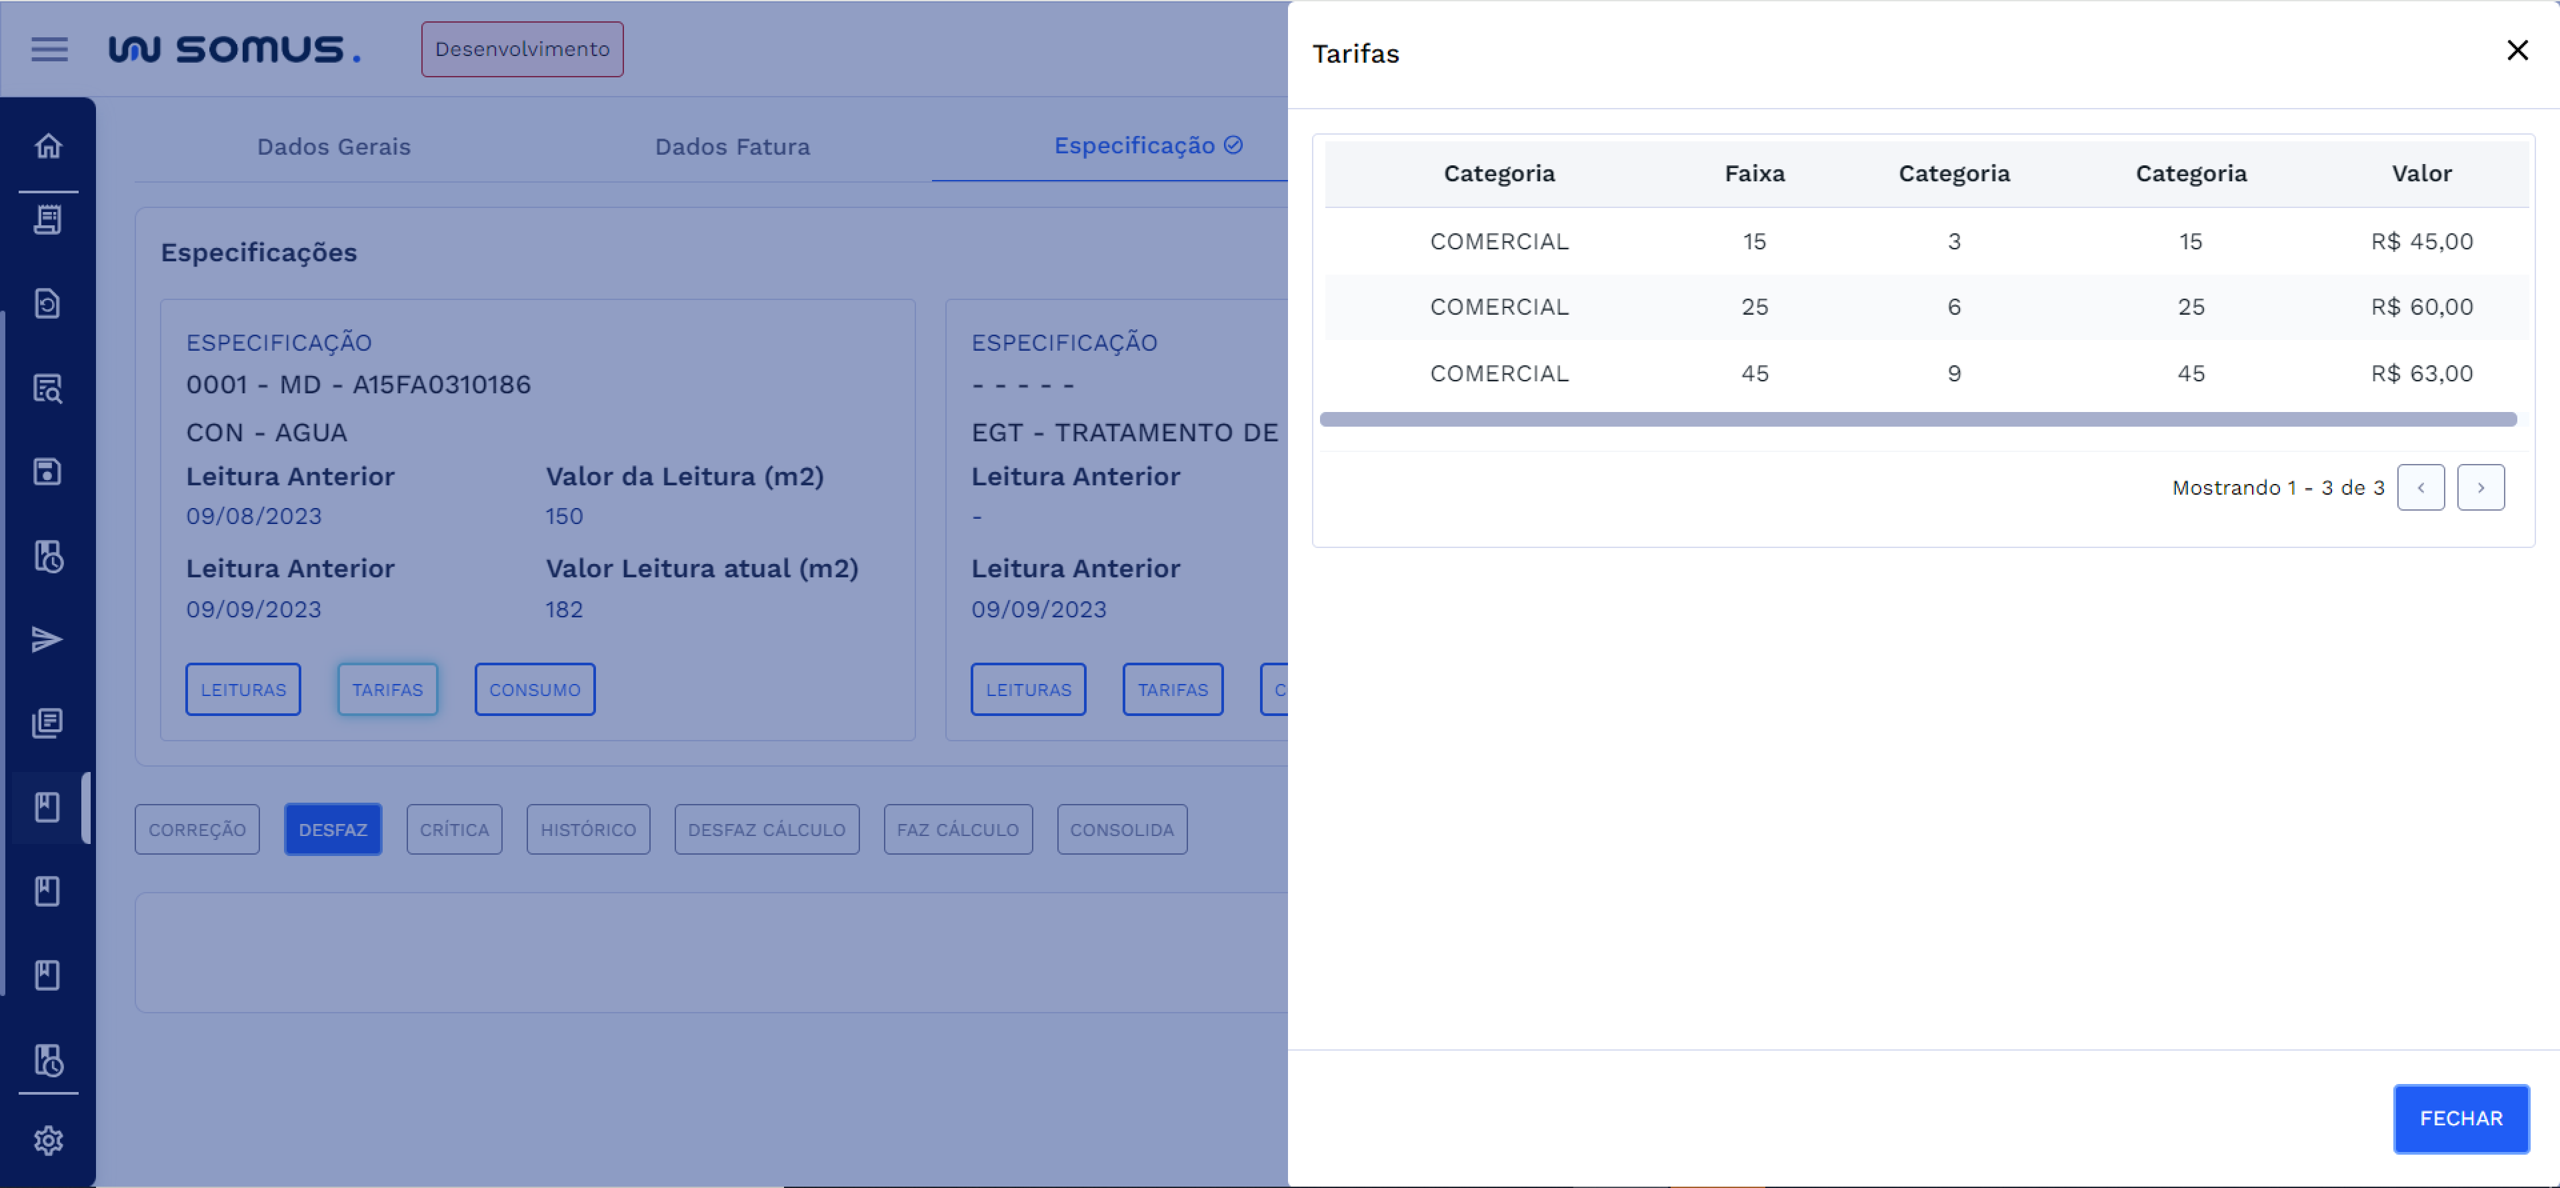Click the home icon in the sidebar
This screenshot has width=2560, height=1188.
(x=48, y=146)
